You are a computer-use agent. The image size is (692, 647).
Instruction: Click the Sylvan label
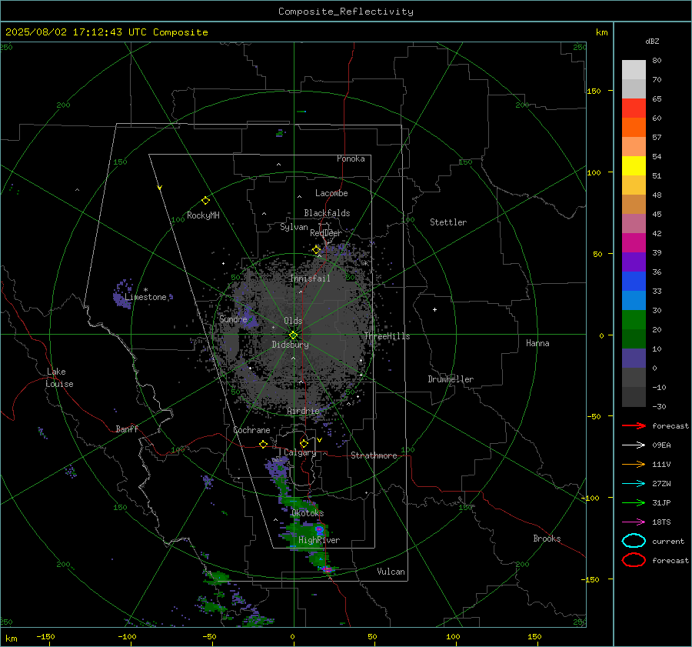[x=294, y=227]
